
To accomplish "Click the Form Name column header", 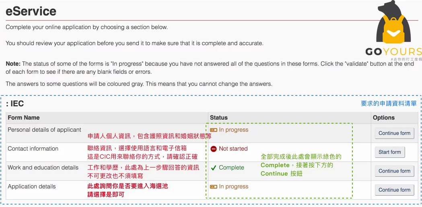I will click(x=24, y=118).
